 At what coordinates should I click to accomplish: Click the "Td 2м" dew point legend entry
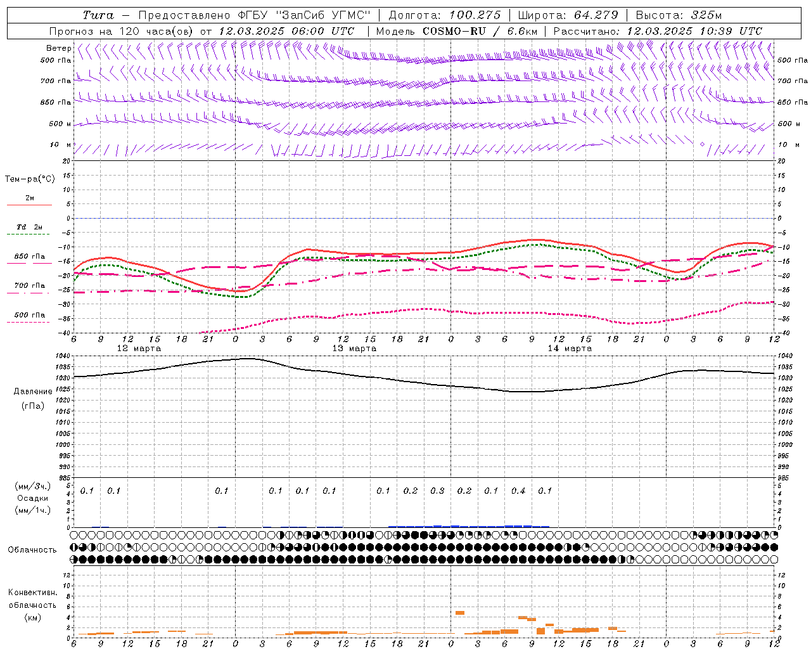(30, 226)
